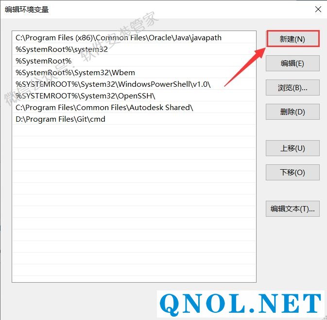
Task: Click the 新建(N) button
Action: [293, 39]
